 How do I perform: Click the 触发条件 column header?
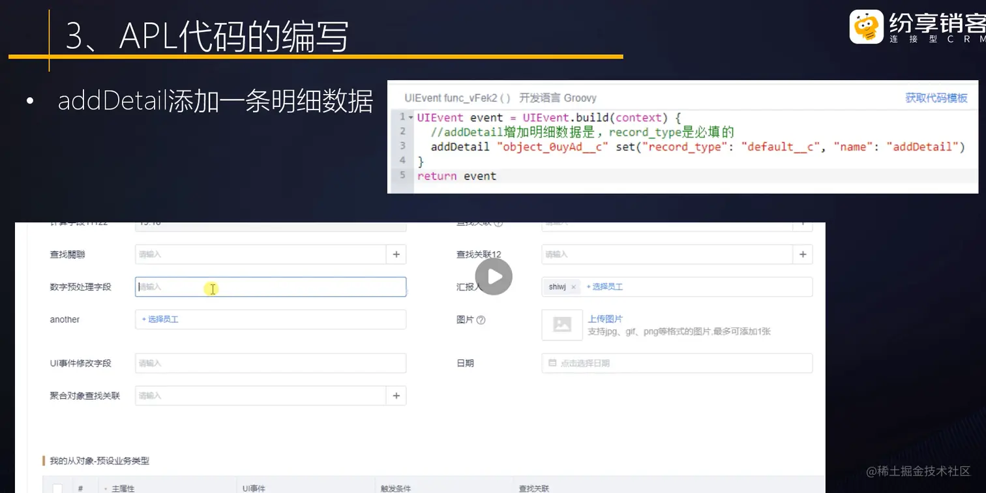tap(396, 488)
